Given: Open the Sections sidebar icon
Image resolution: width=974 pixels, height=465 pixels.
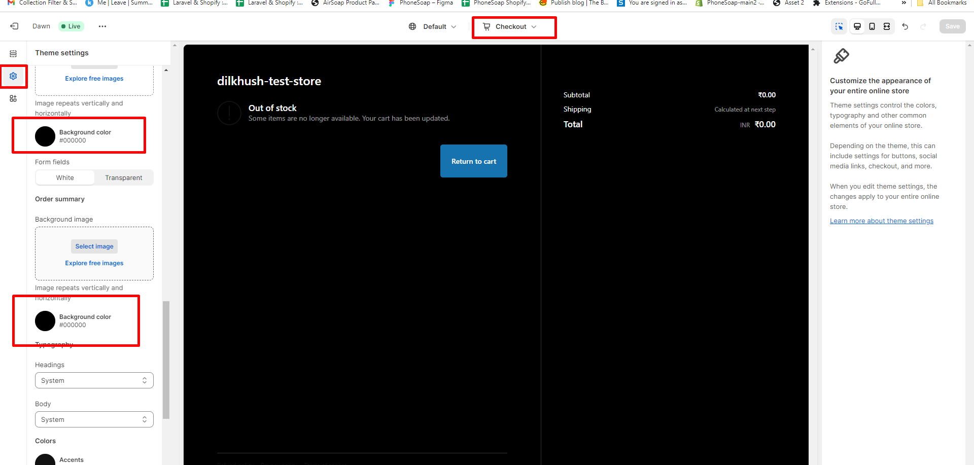Looking at the screenshot, I should tap(13, 54).
